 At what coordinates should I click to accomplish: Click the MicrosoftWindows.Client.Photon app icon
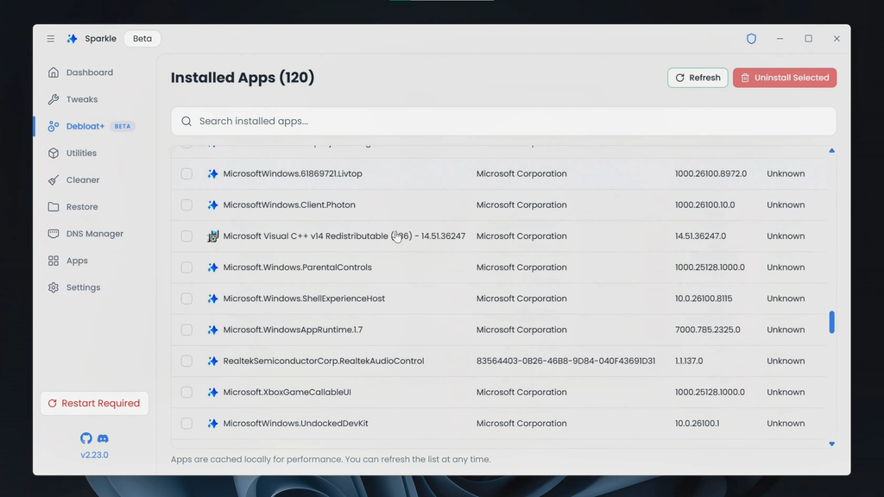click(212, 205)
